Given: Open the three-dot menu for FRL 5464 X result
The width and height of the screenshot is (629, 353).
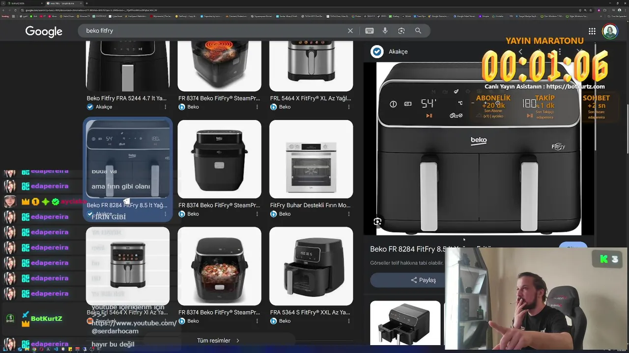Looking at the screenshot, I should [349, 107].
